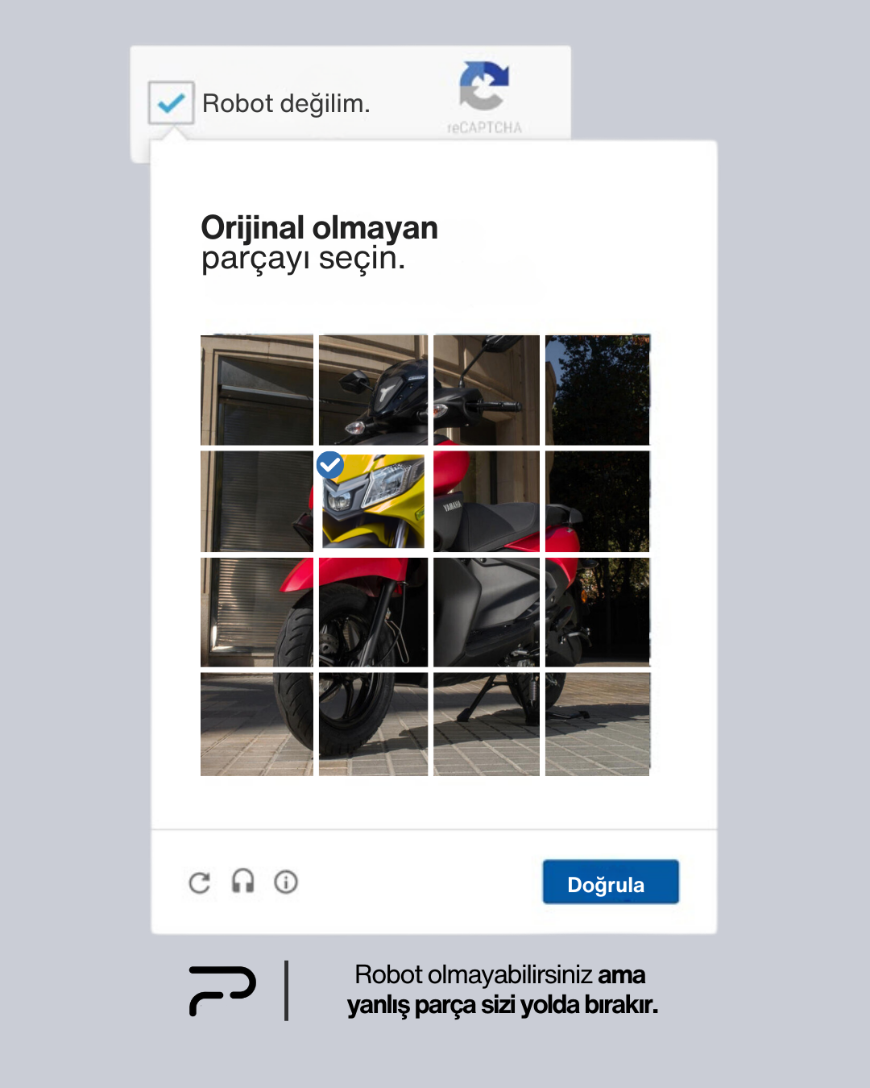Select the tile with the kickstand
Viewport: 870px width, 1088px height.
pyautogui.click(x=487, y=724)
